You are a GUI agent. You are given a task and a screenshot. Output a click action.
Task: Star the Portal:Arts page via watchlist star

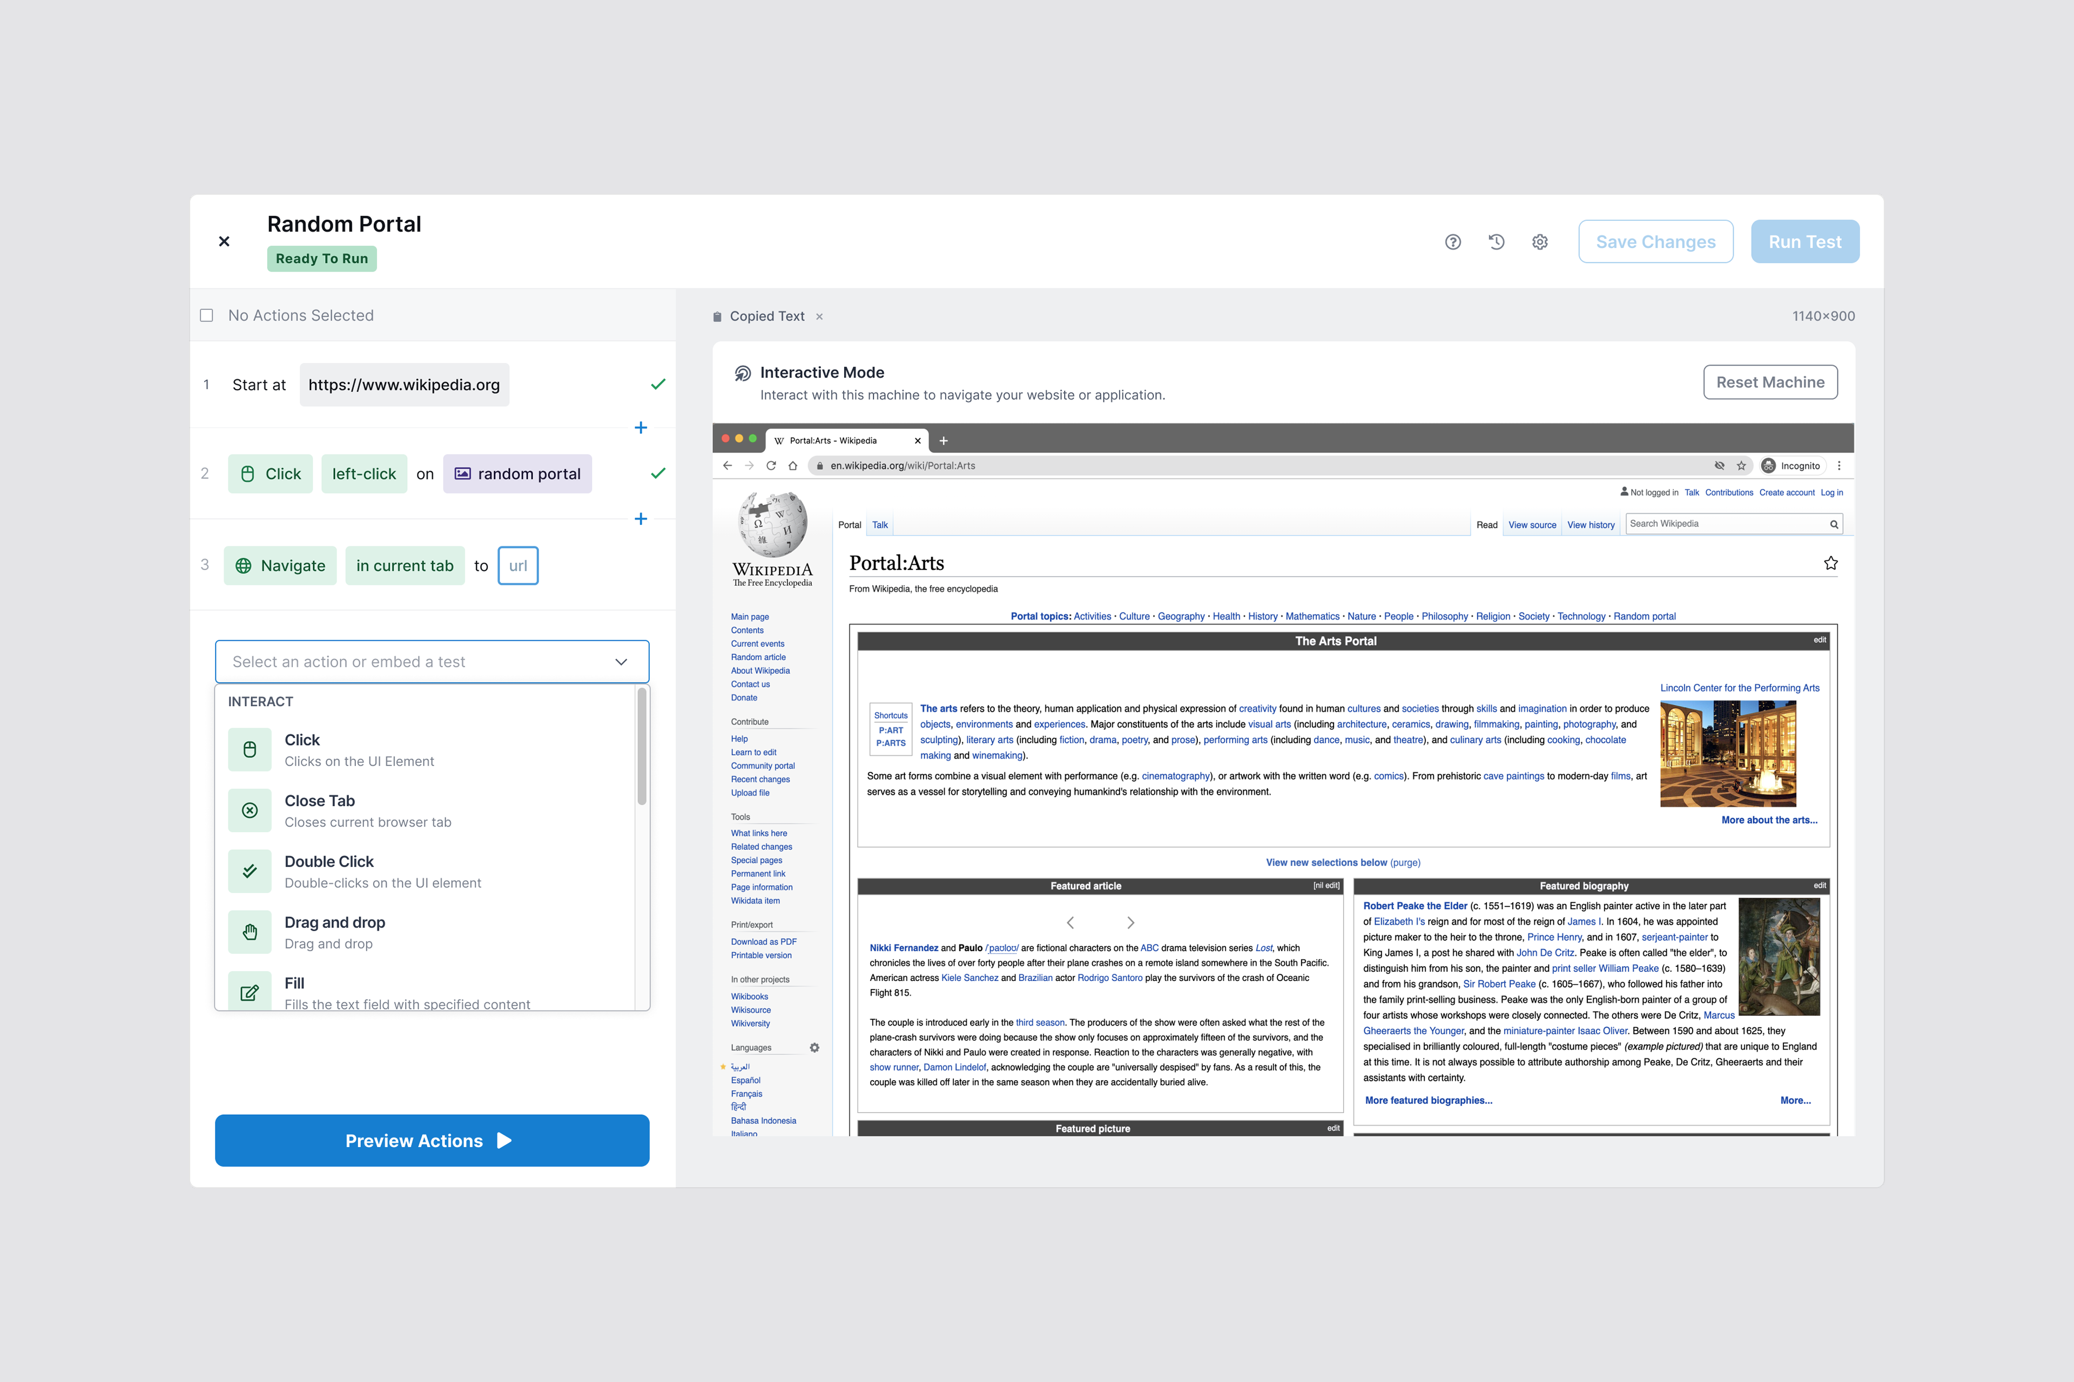1830,563
